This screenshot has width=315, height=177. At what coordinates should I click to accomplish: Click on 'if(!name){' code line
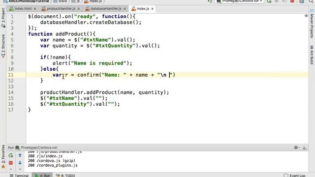(56, 58)
